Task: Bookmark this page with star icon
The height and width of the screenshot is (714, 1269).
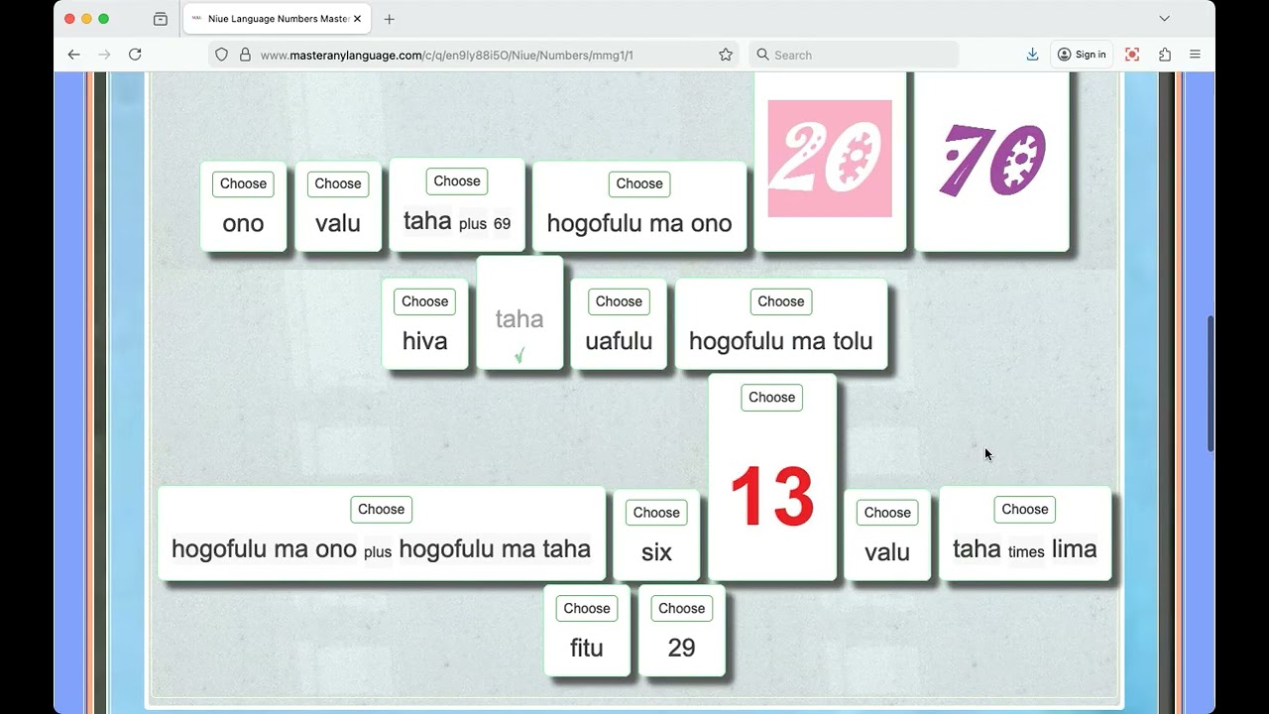Action: tap(726, 55)
